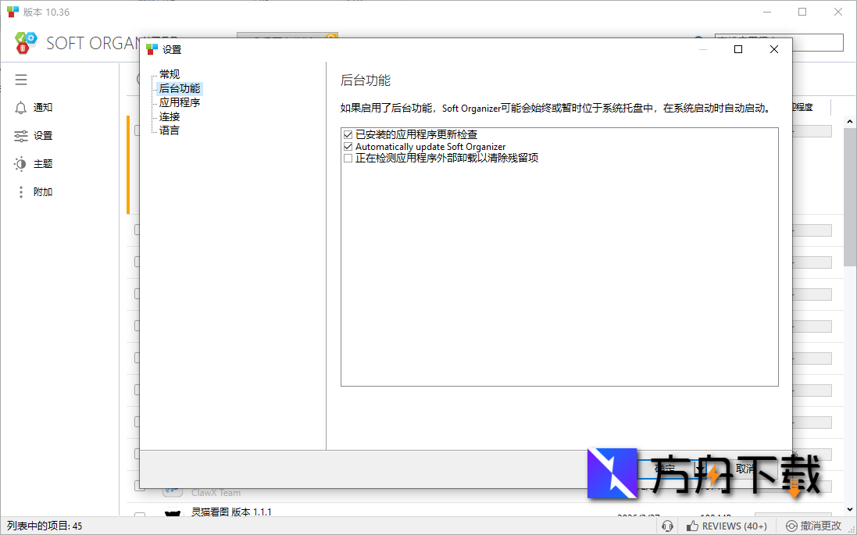Open the 常规 settings category
Viewport: 857px width, 535px height.
click(x=169, y=74)
